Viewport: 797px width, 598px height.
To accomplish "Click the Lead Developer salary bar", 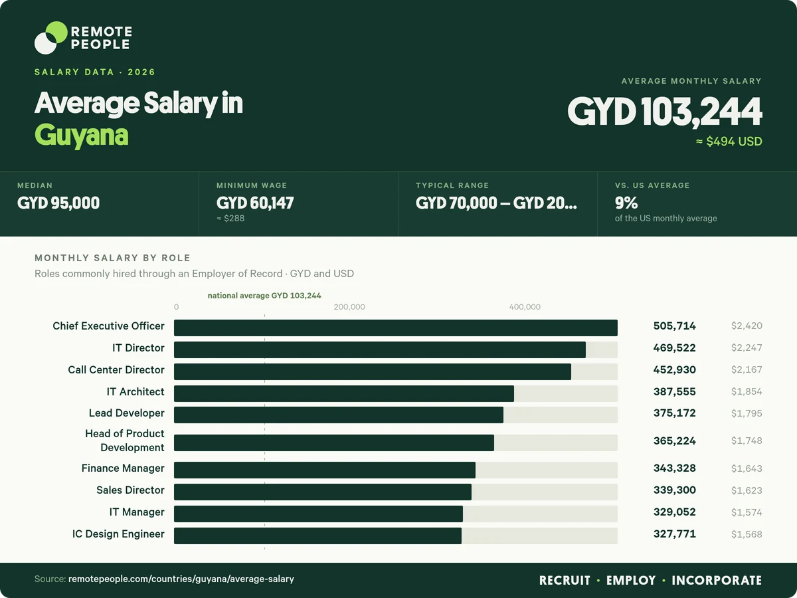I will click(339, 415).
